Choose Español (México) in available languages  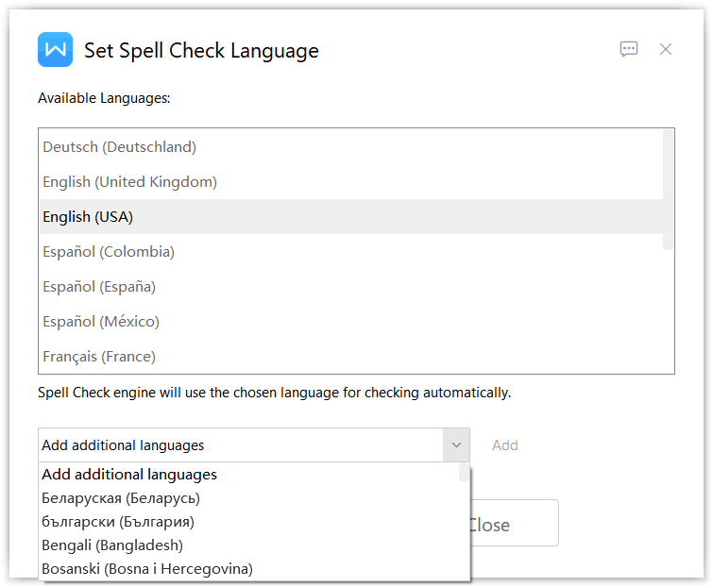(x=101, y=322)
